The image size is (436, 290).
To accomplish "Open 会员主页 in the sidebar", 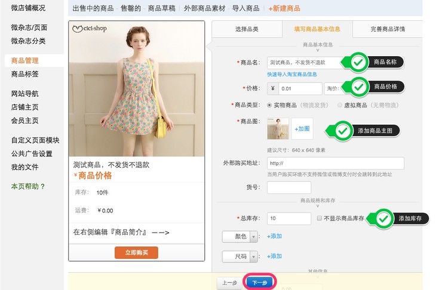I will click(x=24, y=121).
